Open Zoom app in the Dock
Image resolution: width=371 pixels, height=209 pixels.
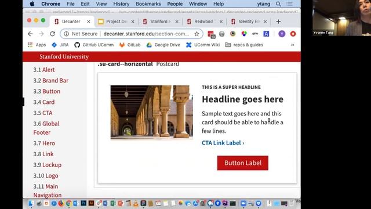click(x=243, y=203)
